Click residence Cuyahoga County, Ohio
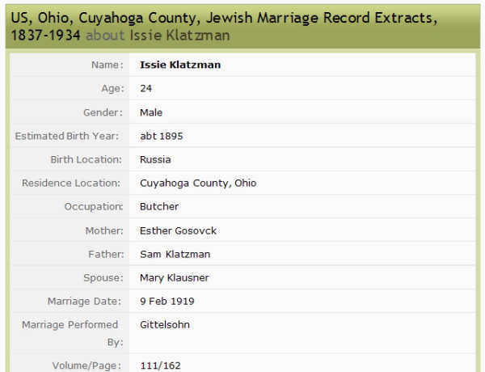 pos(198,183)
